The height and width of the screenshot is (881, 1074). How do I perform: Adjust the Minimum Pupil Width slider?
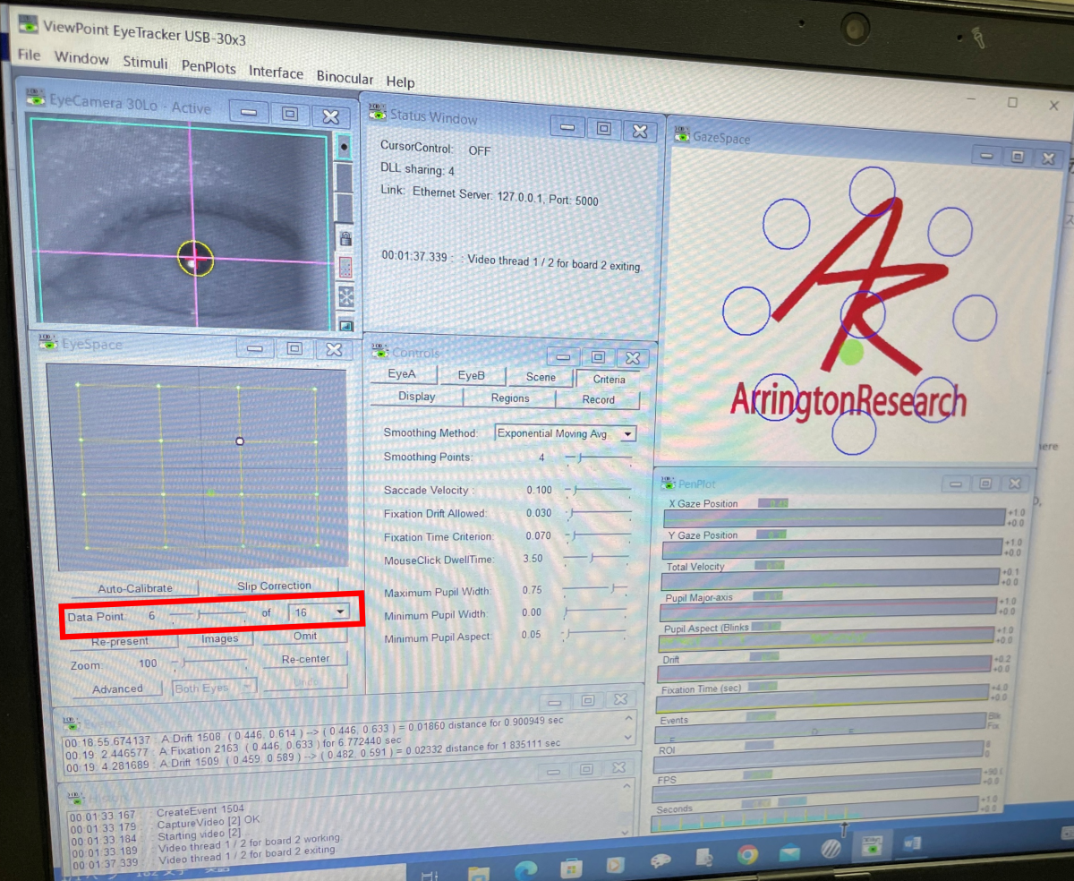click(x=596, y=613)
